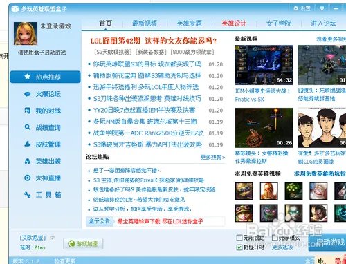This screenshot has width=346, height=264.
Task: Open news item 迅游年终送福利
Action: coord(146,87)
